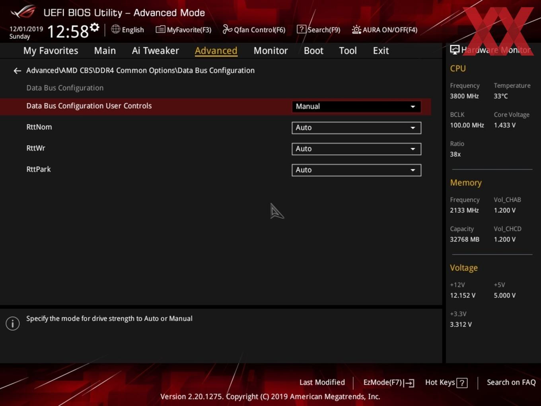This screenshot has width=541, height=406.
Task: Select the RttWr row label
Action: tap(36, 148)
